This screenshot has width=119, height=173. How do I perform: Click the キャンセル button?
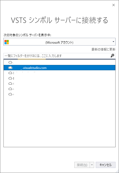(106, 165)
